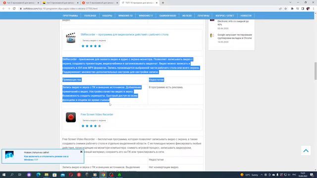
Task: Open Mail app from the taskbar
Action: pos(63,175)
